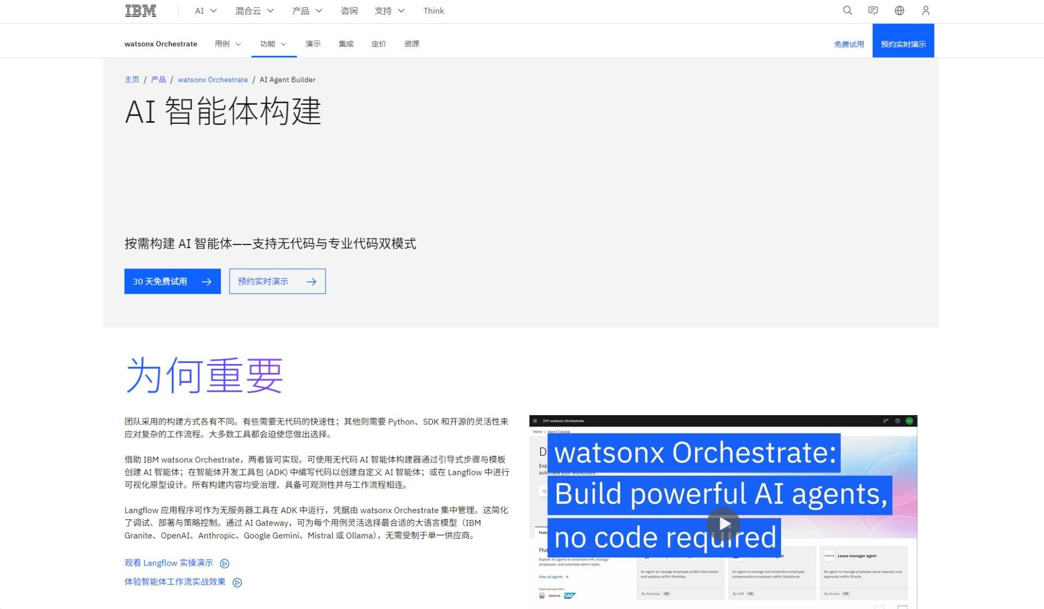The width and height of the screenshot is (1044, 609).
Task: Expand the AI menu dropdown
Action: (x=206, y=11)
